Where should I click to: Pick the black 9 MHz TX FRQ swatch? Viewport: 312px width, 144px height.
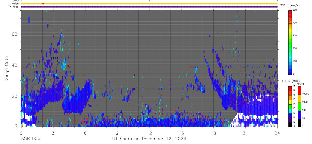(x=290, y=124)
